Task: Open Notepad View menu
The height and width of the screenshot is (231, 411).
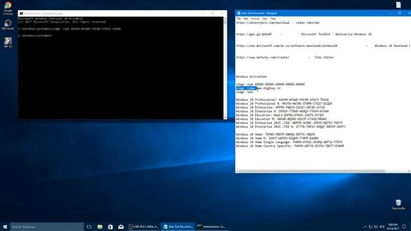Action: (265, 19)
